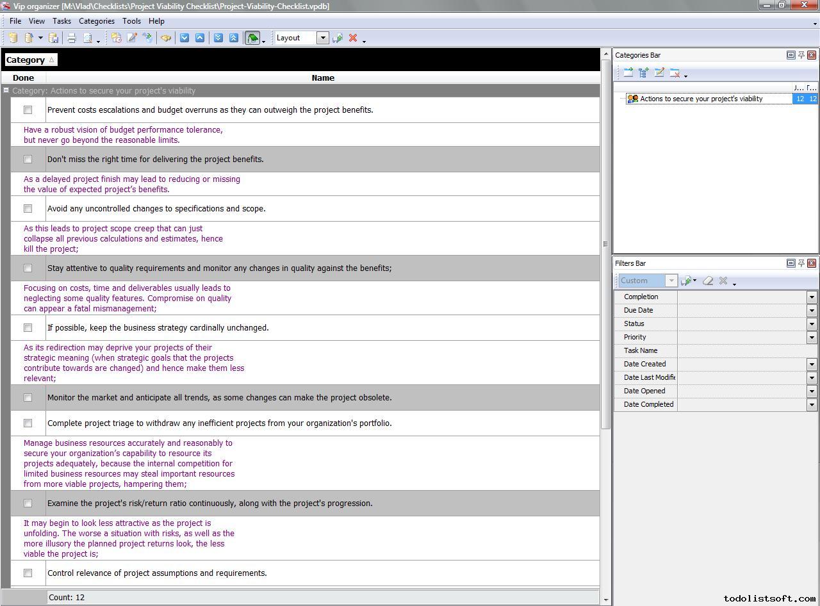Screen dimensions: 820x606
Task: Expand the Priority filter dropdown
Action: pos(811,338)
